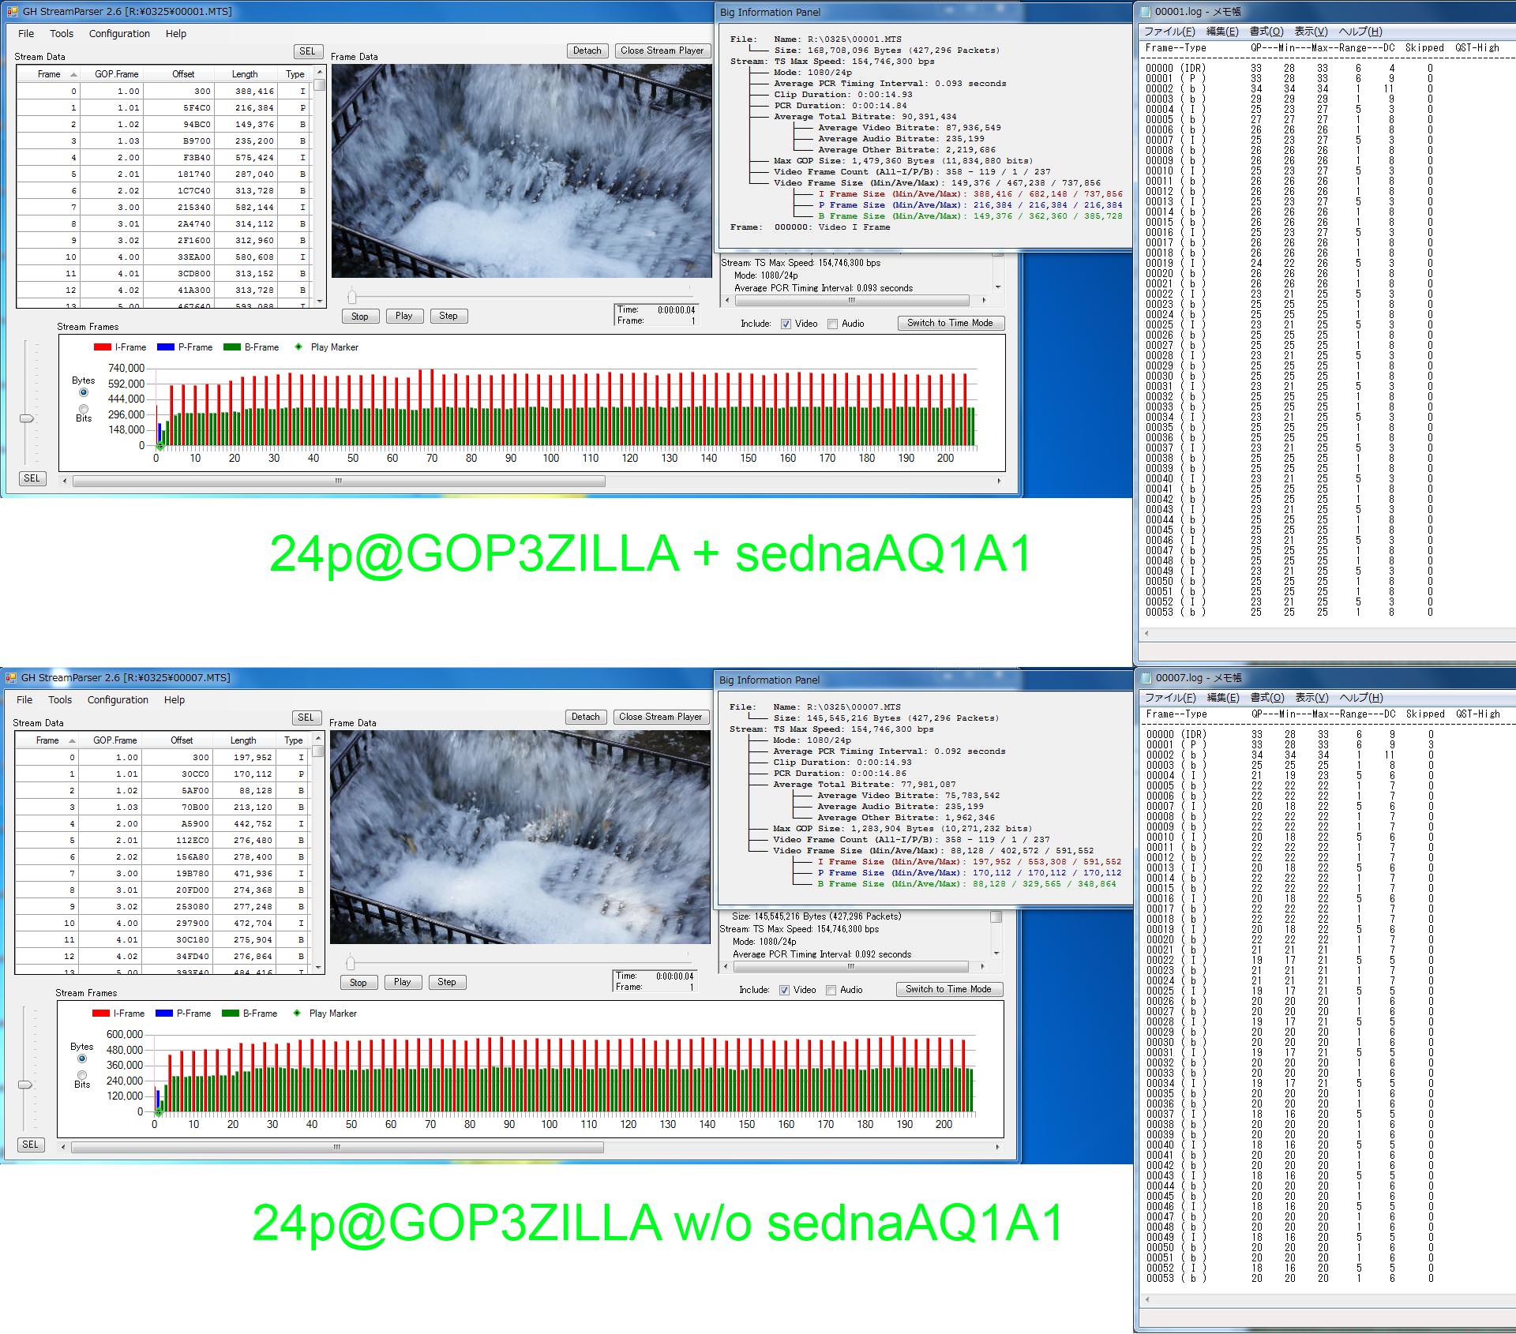Click the sort arrow in the top Frame column header
This screenshot has height=1334, width=1516.
coord(73,74)
